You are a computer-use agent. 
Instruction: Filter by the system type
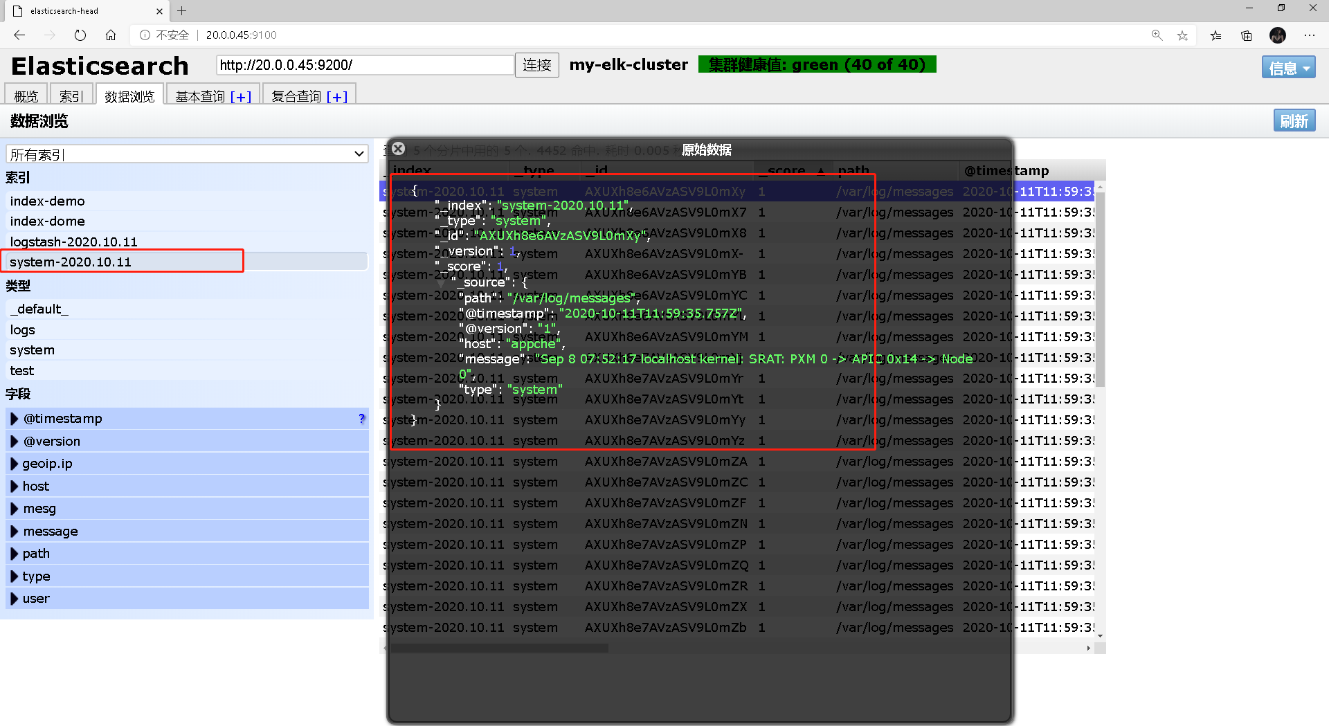[x=187, y=350]
